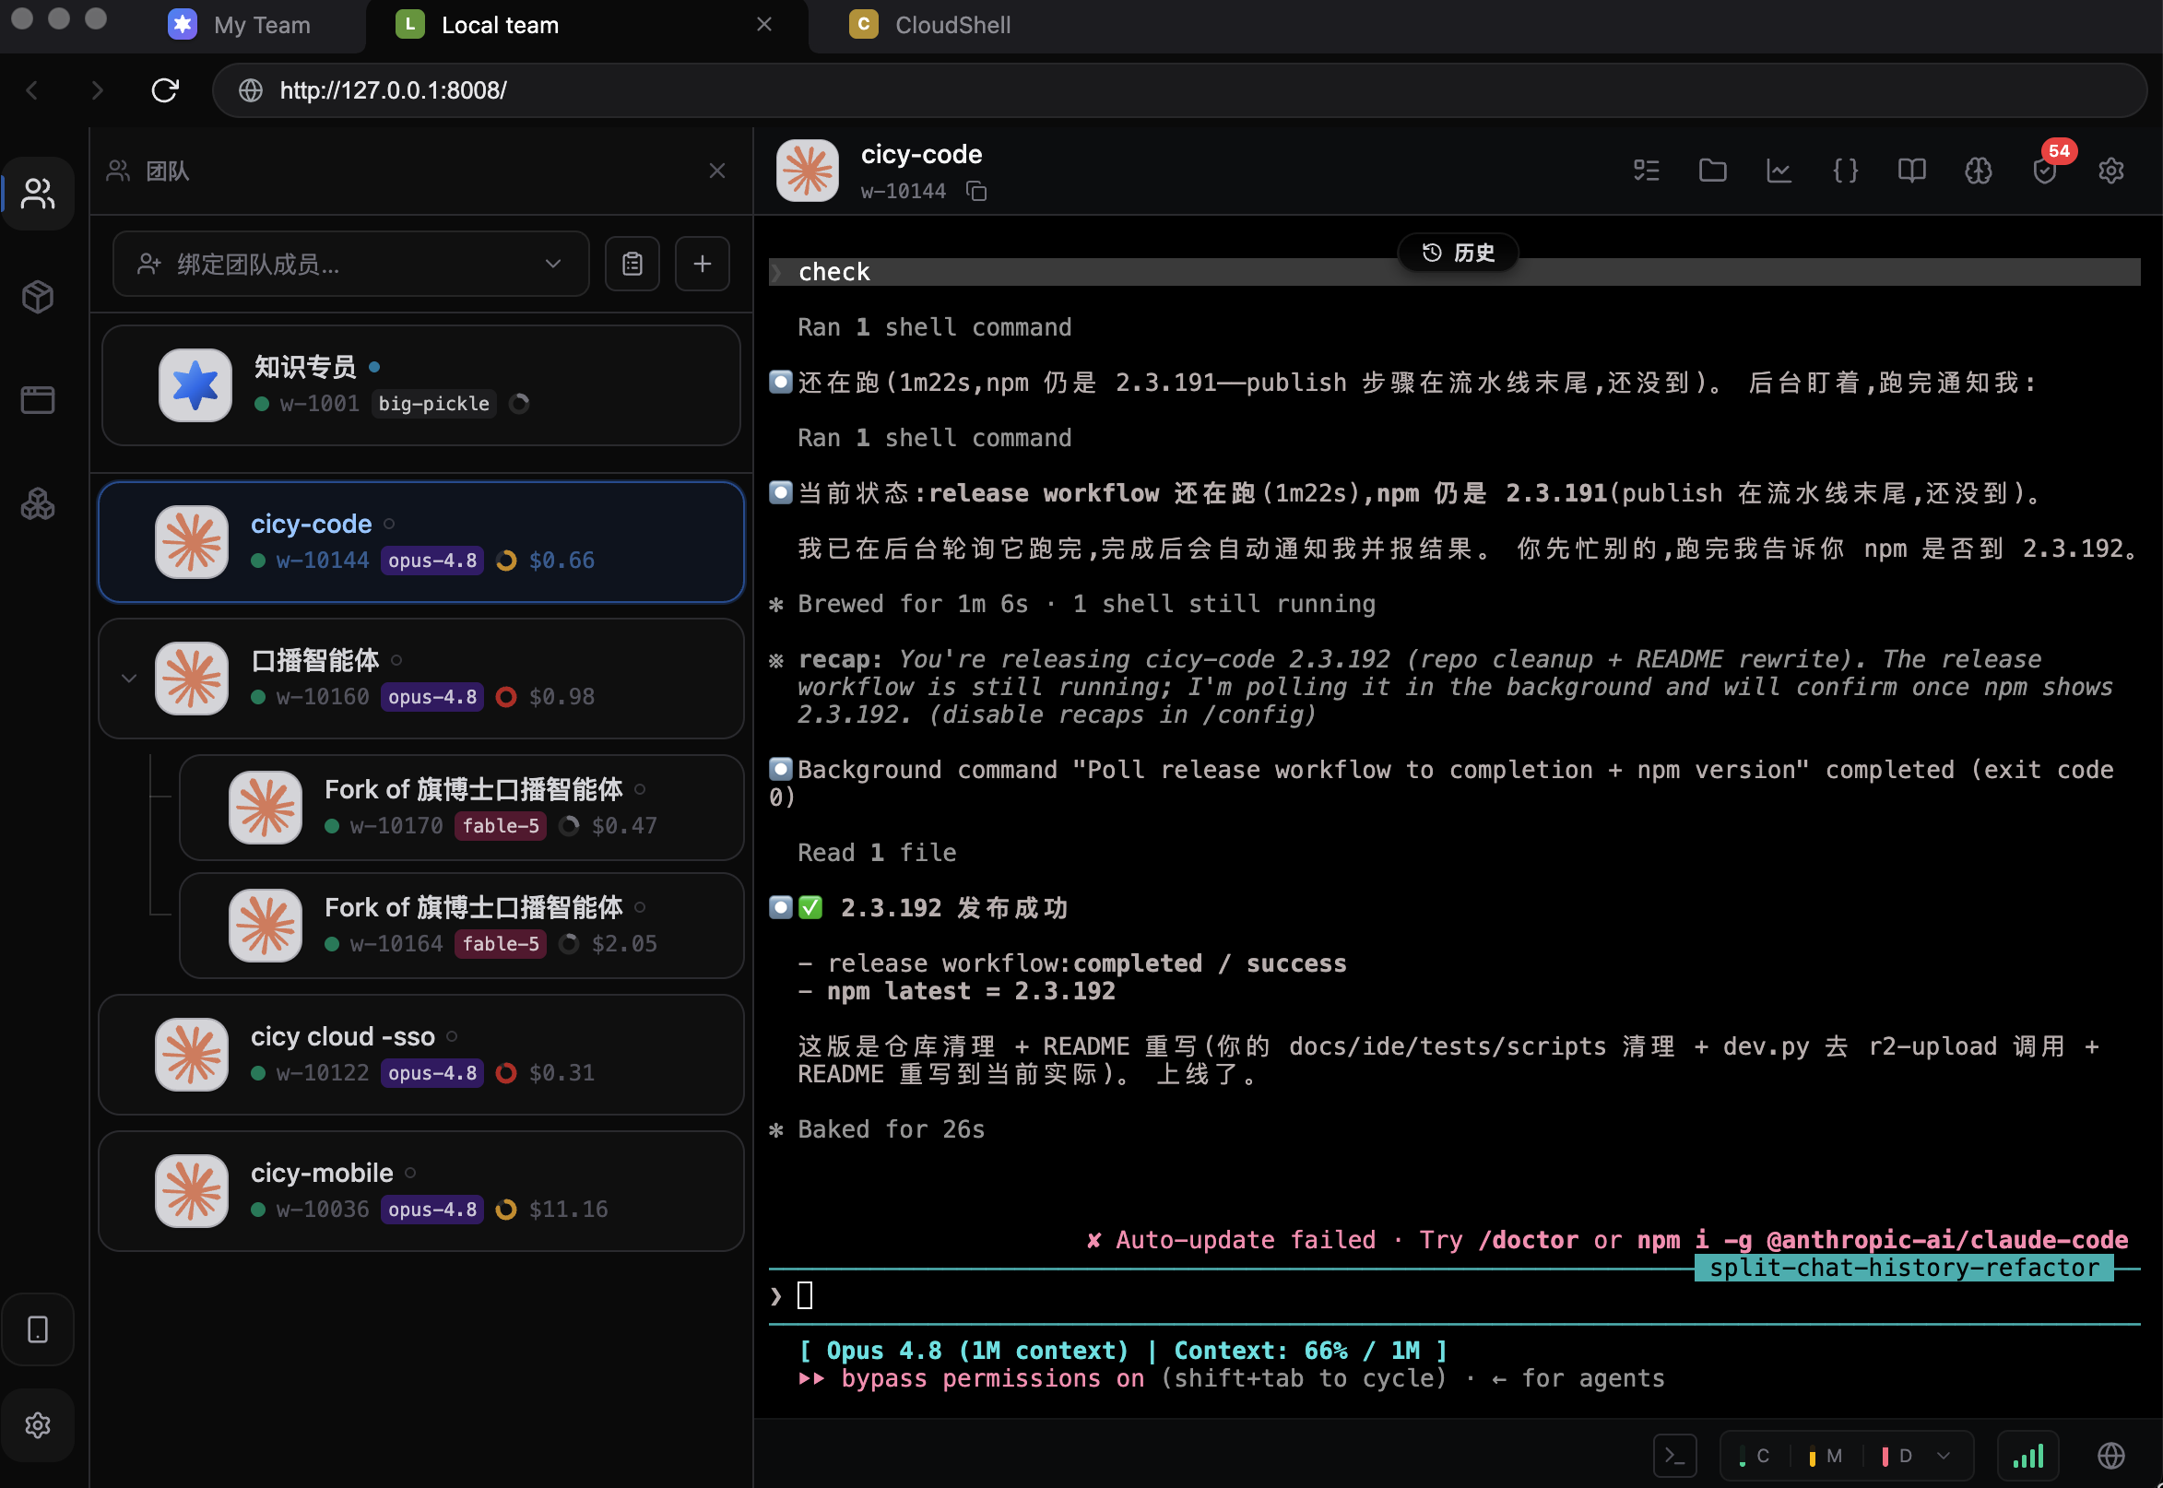This screenshot has width=2163, height=1488.
Task: Select the fork agent w-10170
Action: tap(461, 808)
